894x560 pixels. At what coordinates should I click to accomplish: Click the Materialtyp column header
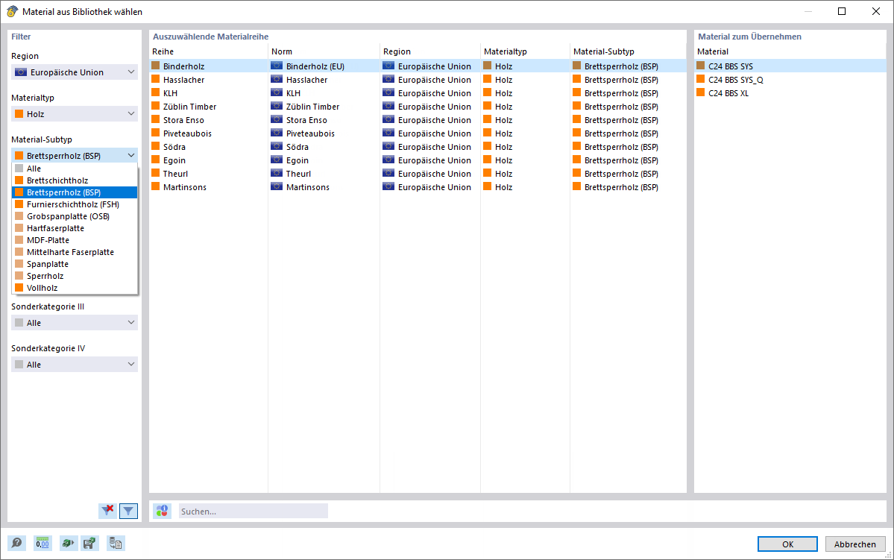[x=525, y=51]
